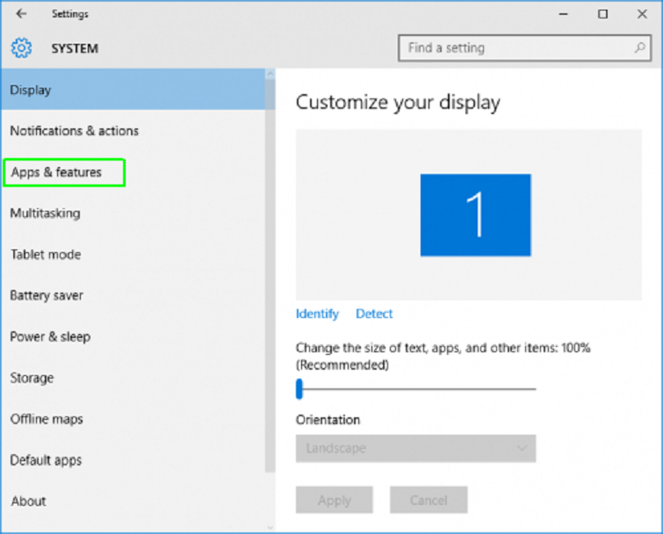
Task: Open Notifications & actions settings
Action: pos(75,131)
